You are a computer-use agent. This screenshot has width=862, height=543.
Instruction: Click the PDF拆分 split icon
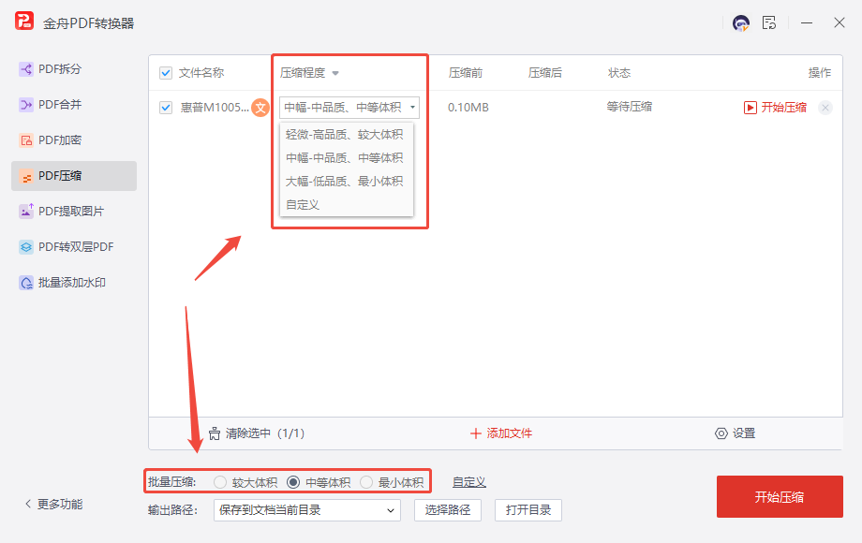pos(26,69)
